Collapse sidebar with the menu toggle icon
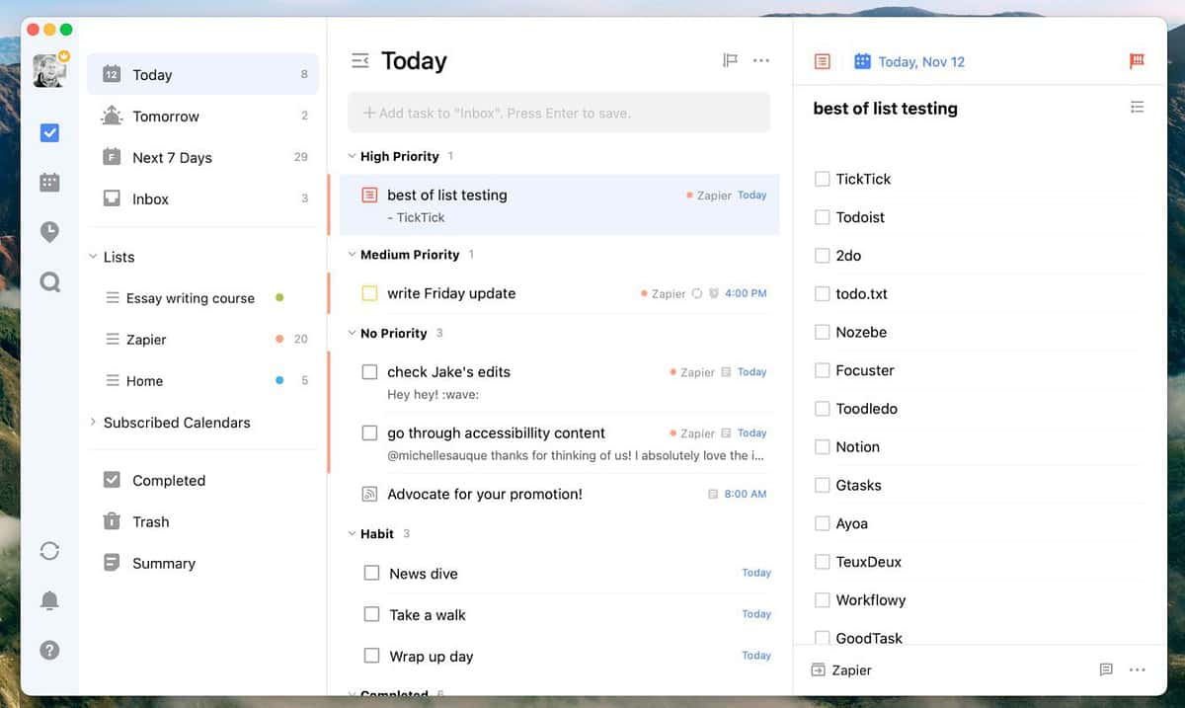Viewport: 1185px width, 708px height. 360,61
